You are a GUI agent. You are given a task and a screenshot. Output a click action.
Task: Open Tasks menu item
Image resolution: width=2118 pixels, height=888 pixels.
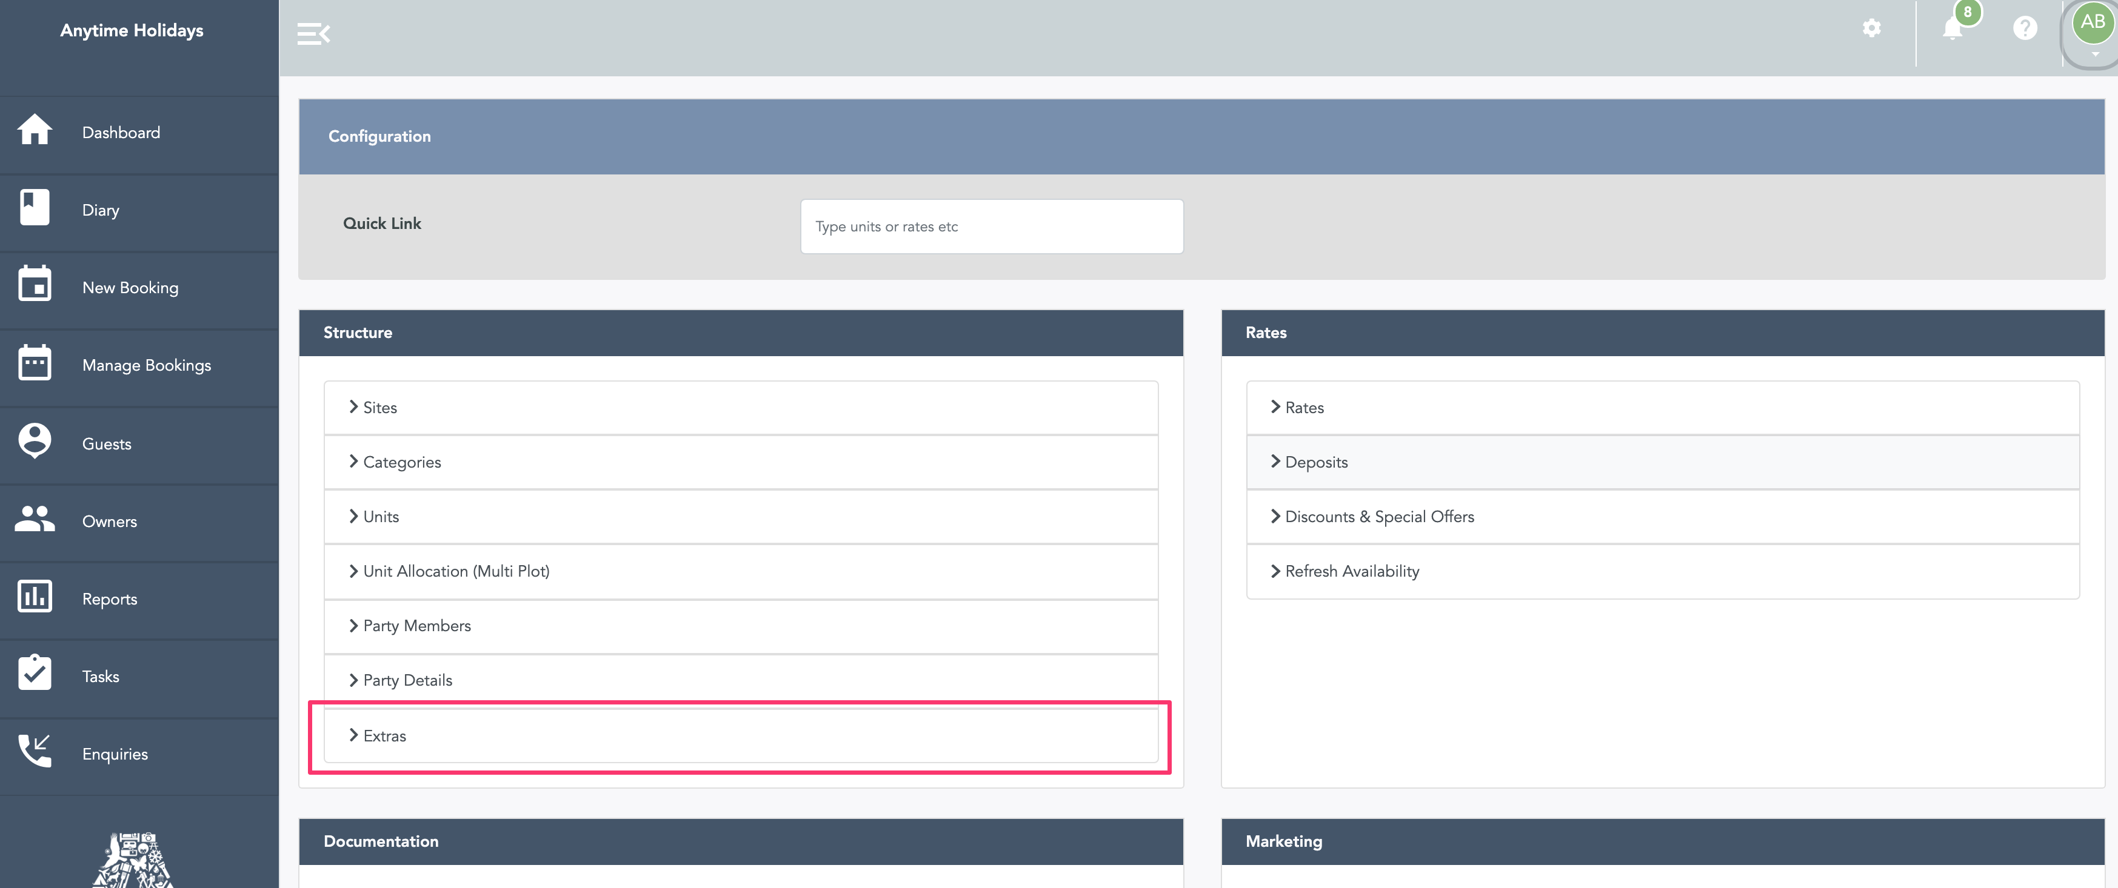(x=100, y=676)
